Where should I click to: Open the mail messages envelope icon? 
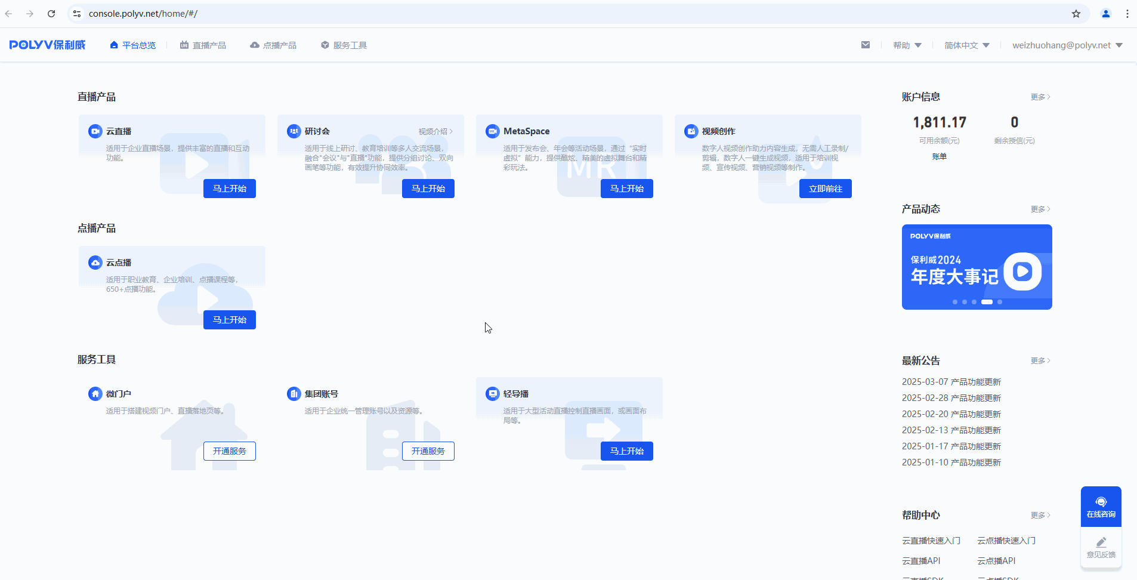click(866, 45)
